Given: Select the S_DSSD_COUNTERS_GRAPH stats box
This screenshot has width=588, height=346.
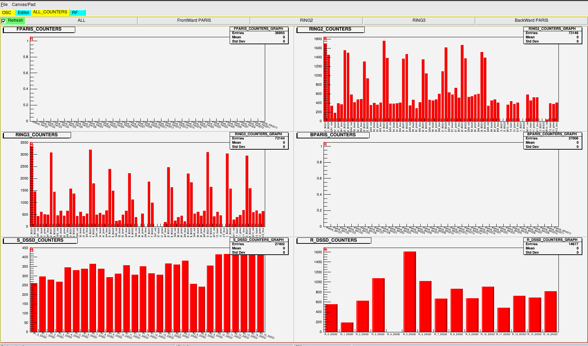Looking at the screenshot, I should 258,246.
